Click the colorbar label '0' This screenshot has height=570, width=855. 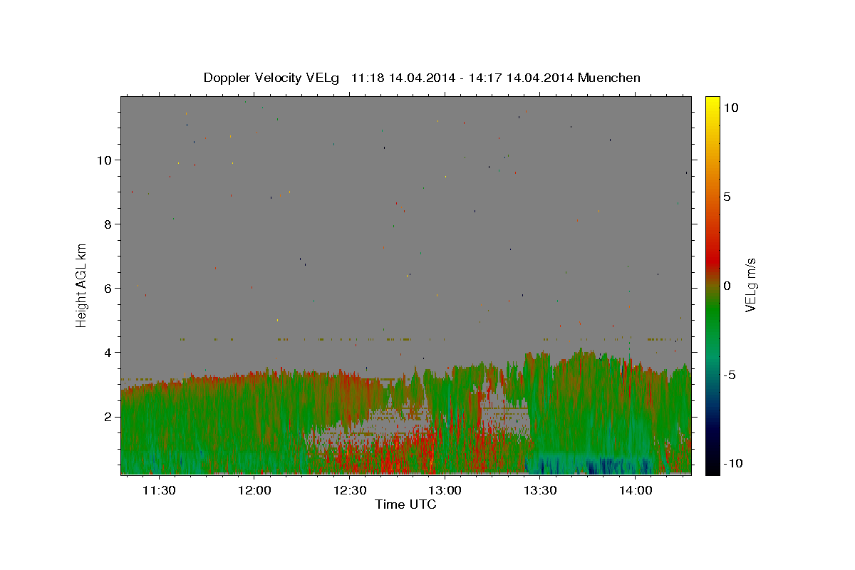[727, 286]
